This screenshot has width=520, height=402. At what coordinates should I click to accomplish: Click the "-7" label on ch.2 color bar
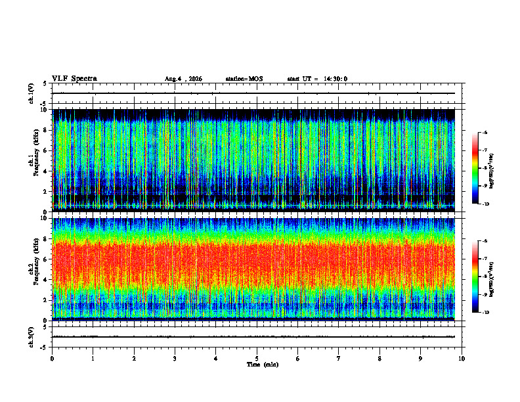tap(485, 259)
